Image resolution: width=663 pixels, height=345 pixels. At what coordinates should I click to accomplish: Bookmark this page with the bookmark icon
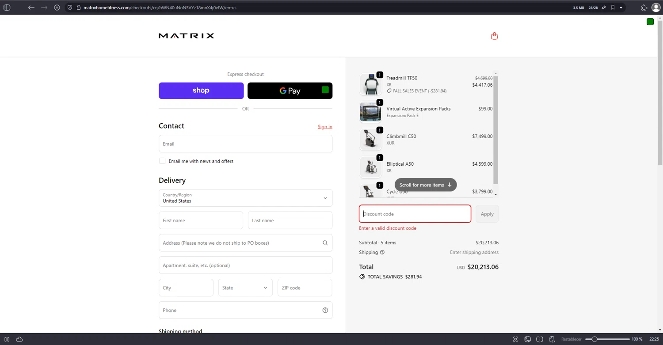[x=613, y=8]
